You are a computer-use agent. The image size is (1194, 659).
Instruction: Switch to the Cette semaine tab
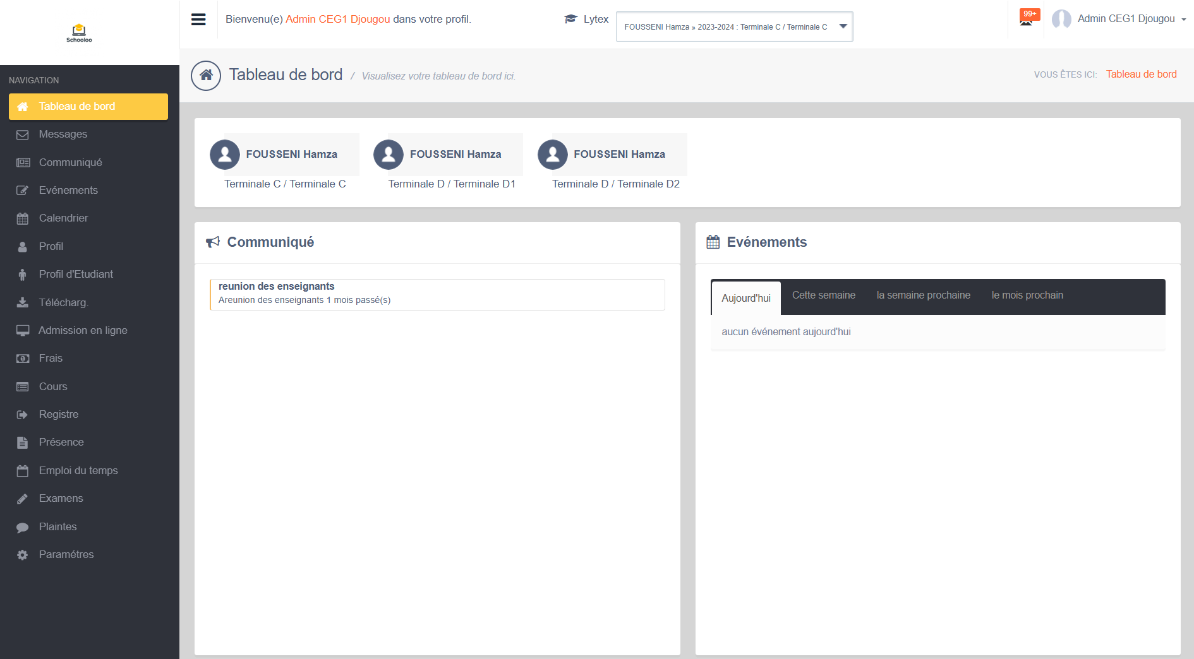pos(823,295)
